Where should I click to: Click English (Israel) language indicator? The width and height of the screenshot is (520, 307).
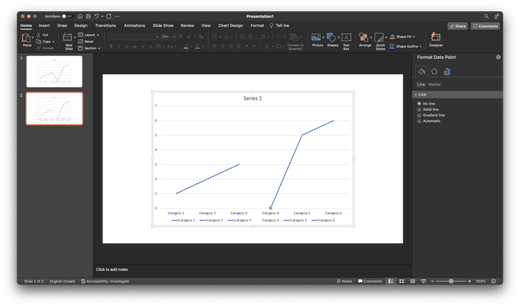coord(62,281)
